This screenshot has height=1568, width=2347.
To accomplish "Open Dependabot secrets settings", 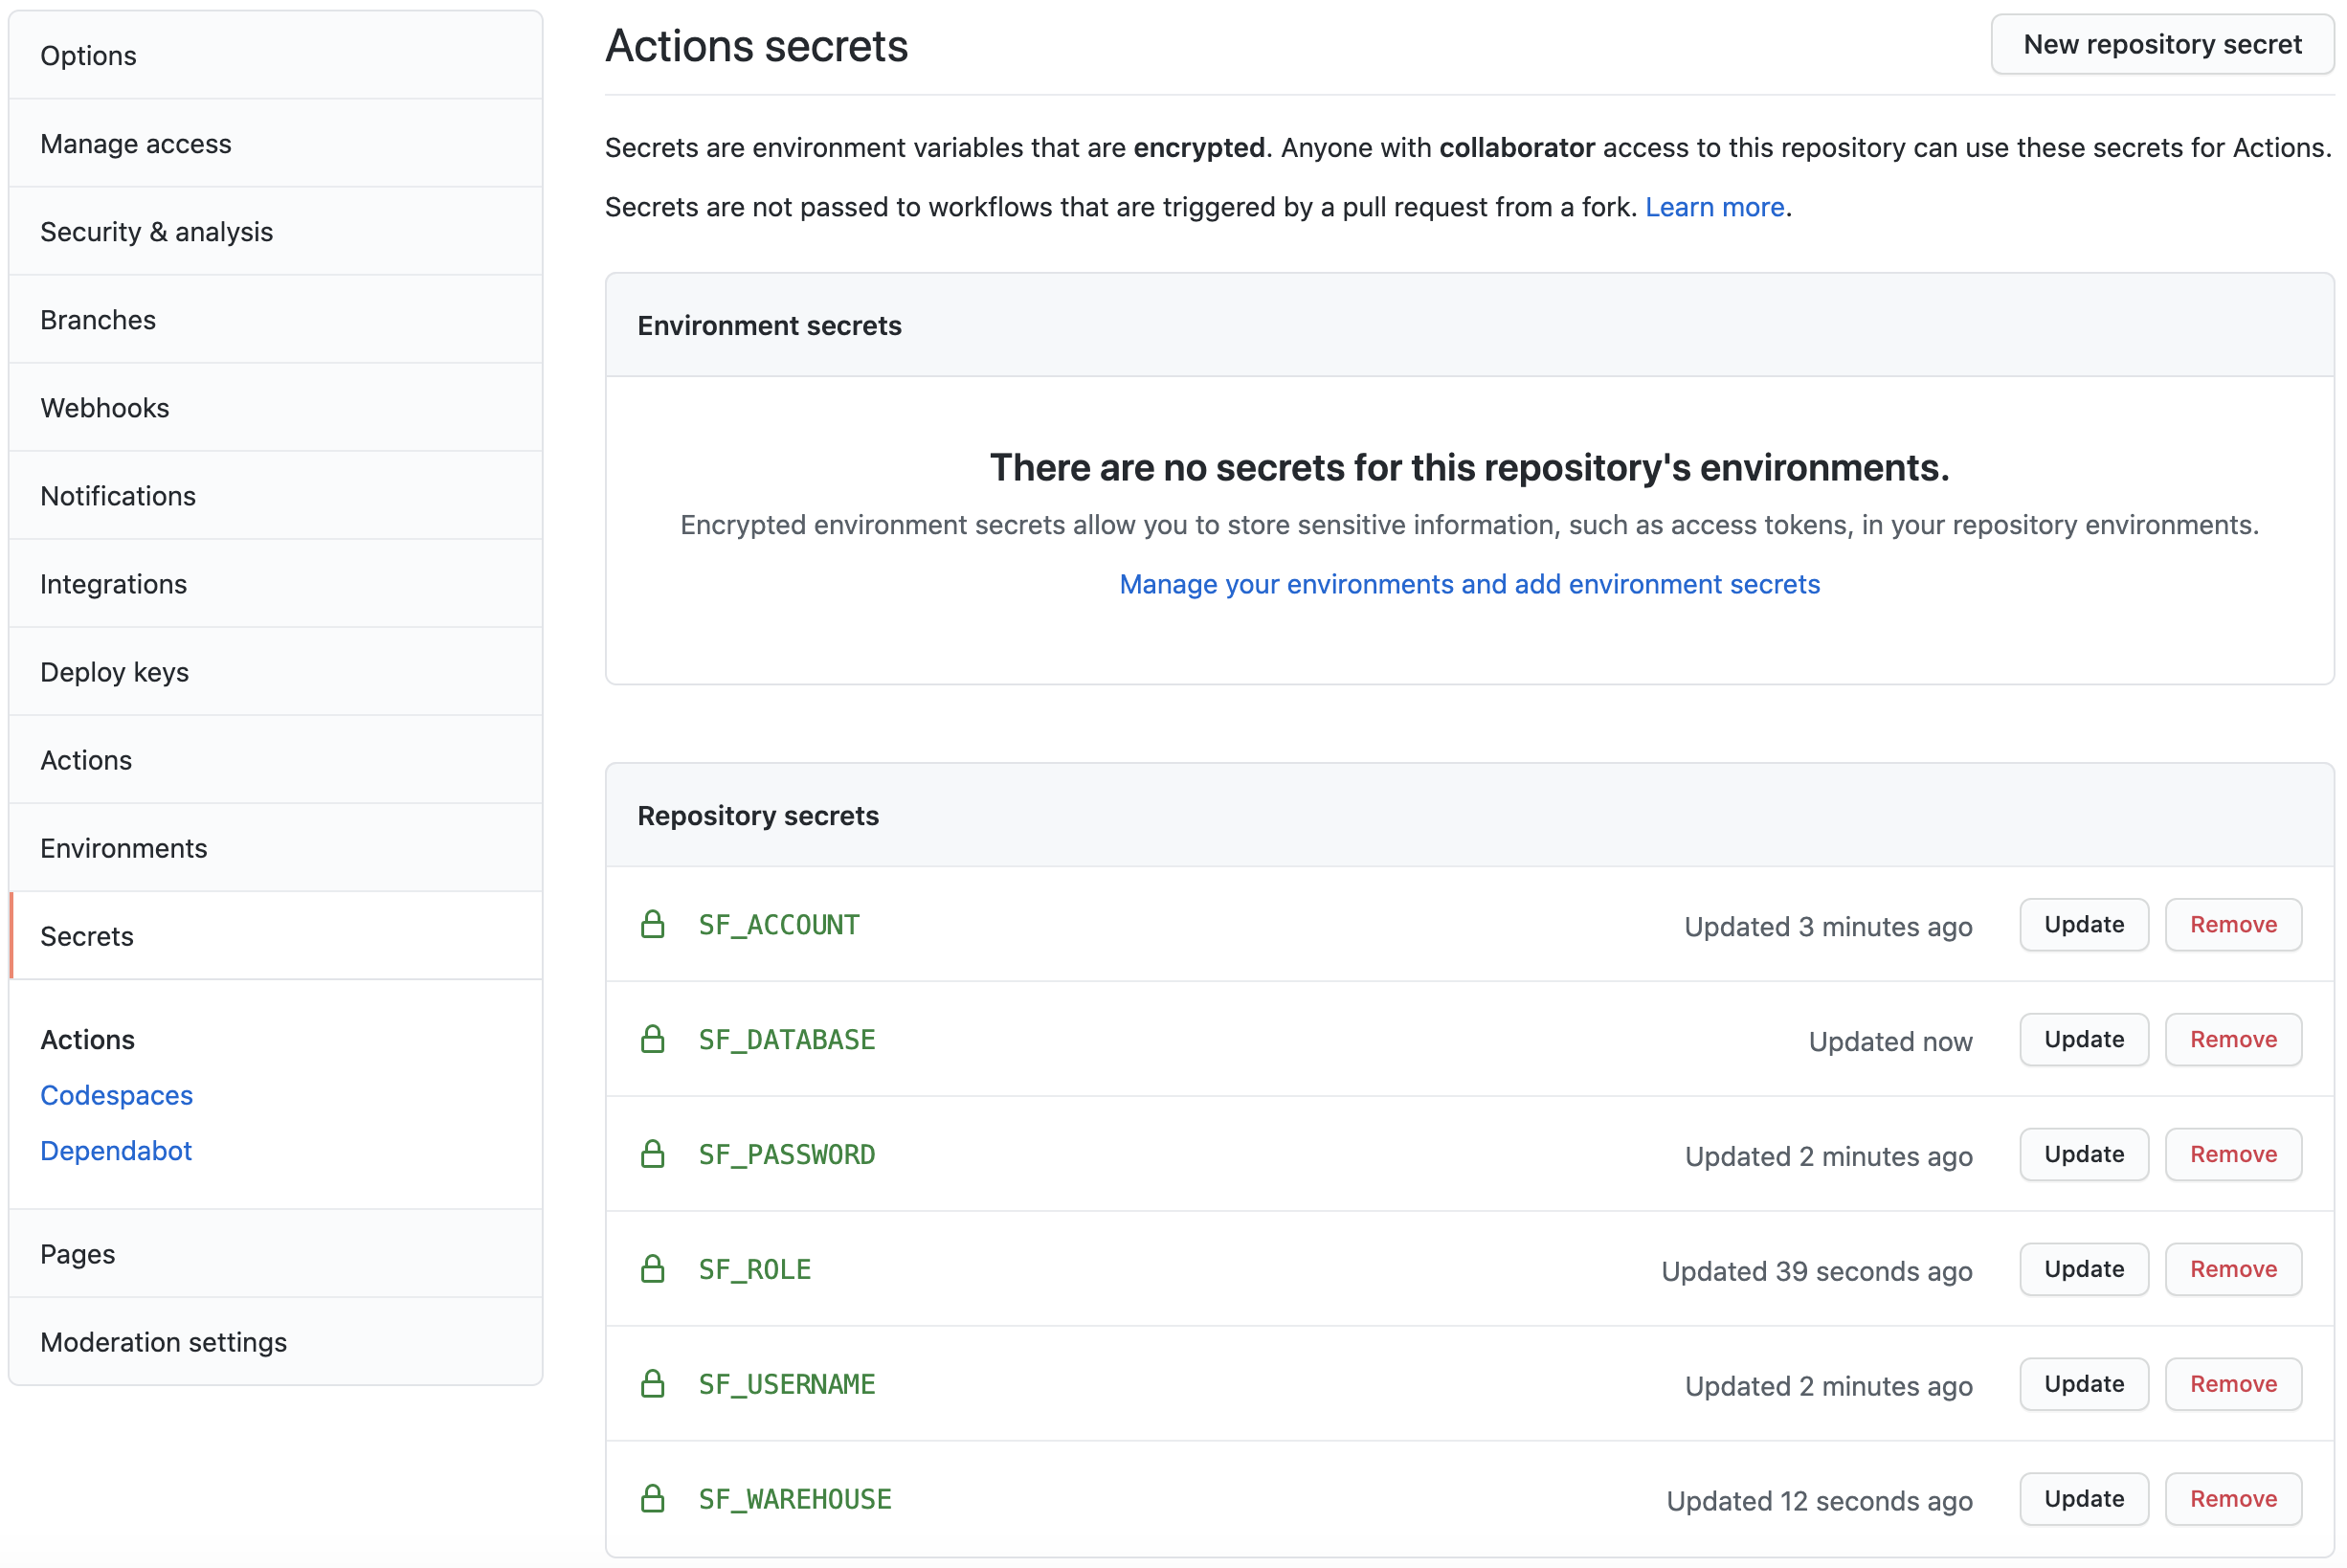I will [x=115, y=1150].
